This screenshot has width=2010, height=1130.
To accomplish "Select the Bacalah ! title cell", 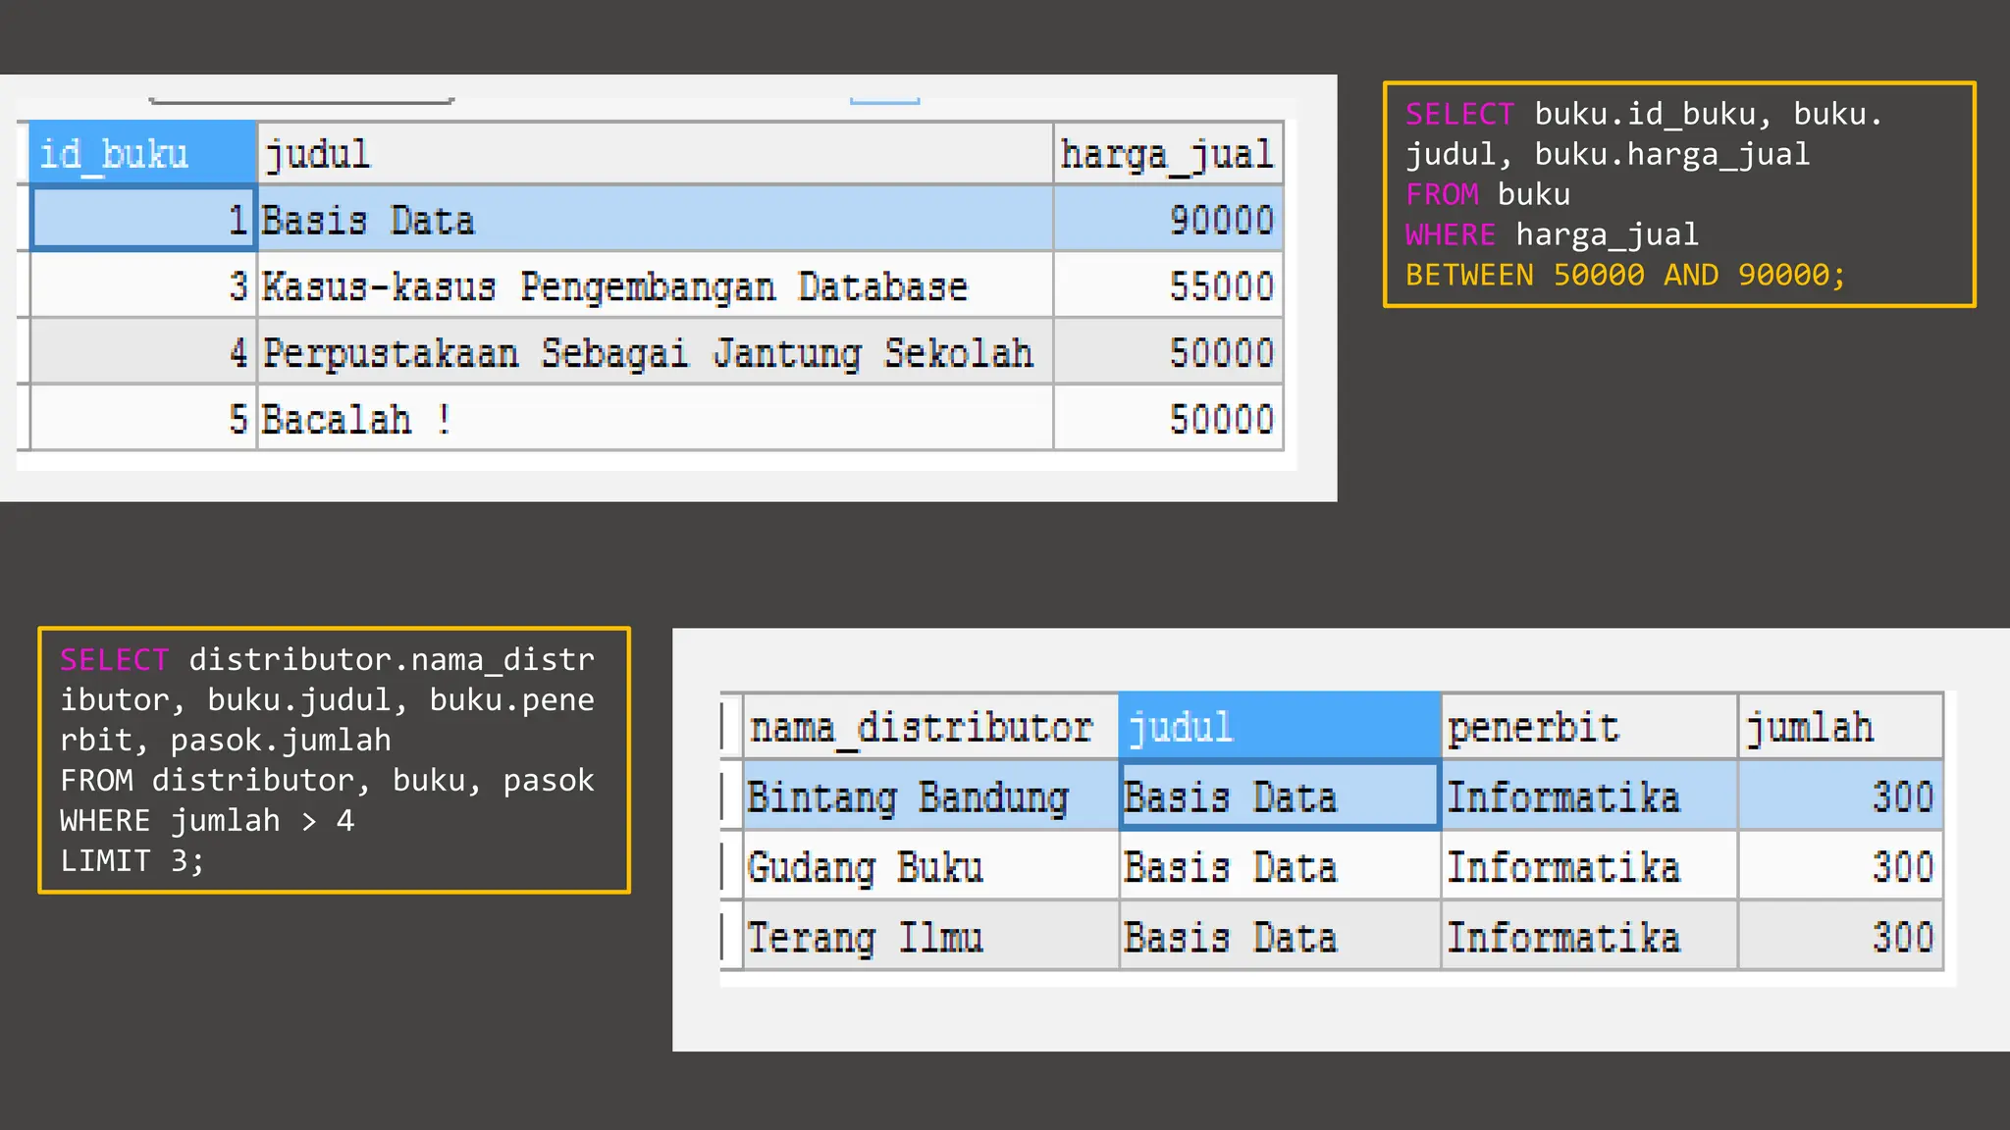I will [x=654, y=420].
